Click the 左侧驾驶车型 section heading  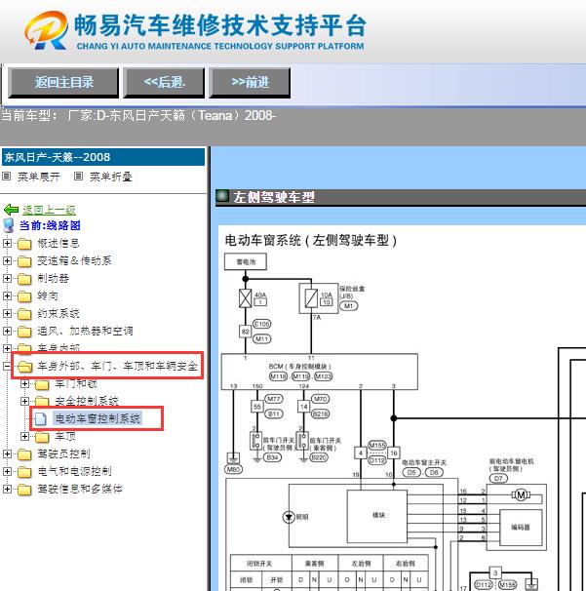click(x=274, y=197)
